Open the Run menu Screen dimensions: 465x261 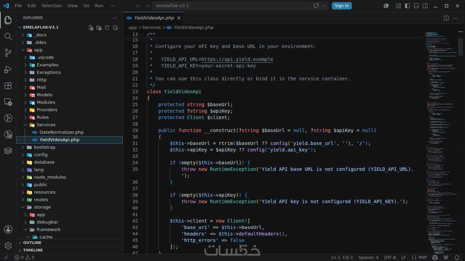point(99,5)
